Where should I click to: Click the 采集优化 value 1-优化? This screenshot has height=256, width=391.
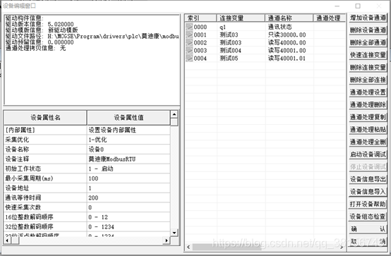tap(128, 140)
